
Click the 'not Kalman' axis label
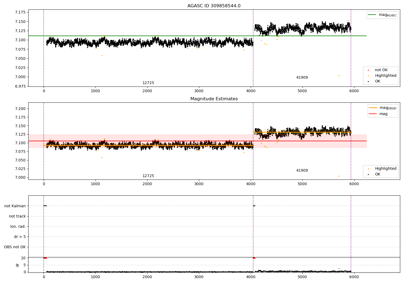coord(15,206)
